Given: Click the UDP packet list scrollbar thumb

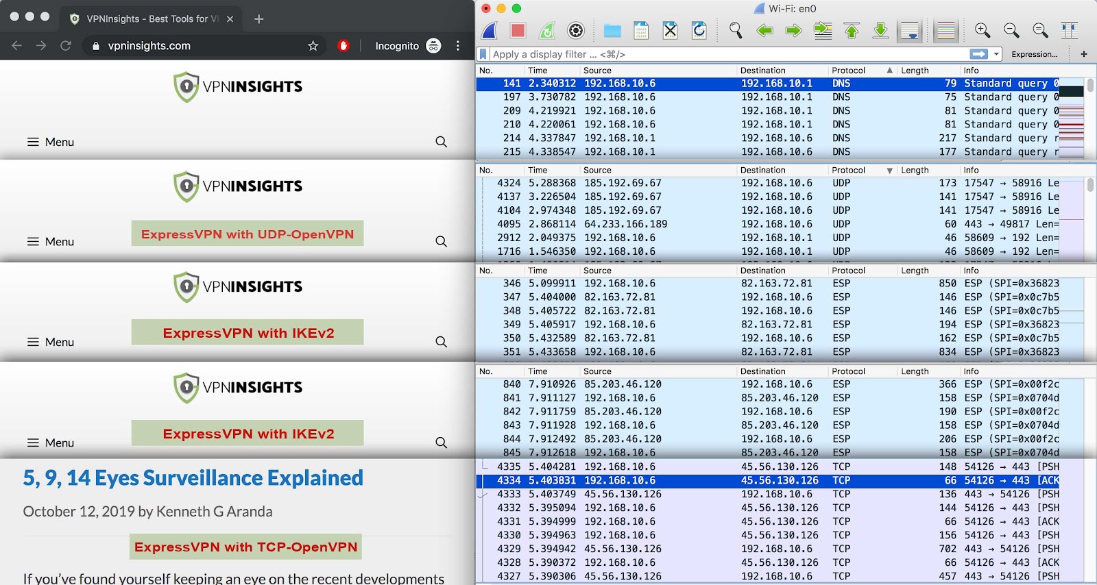Looking at the screenshot, I should point(1090,185).
